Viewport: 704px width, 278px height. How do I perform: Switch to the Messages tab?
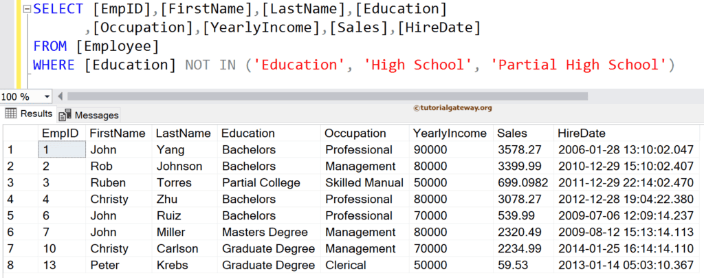click(89, 115)
